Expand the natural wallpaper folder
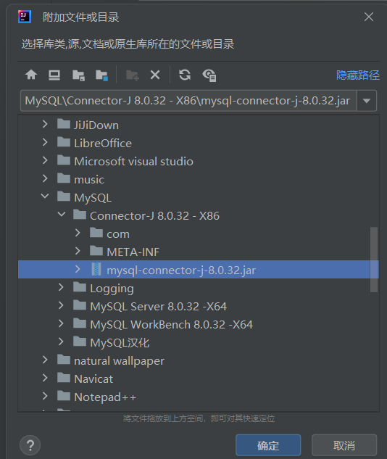This screenshot has width=387, height=459. pos(45,360)
